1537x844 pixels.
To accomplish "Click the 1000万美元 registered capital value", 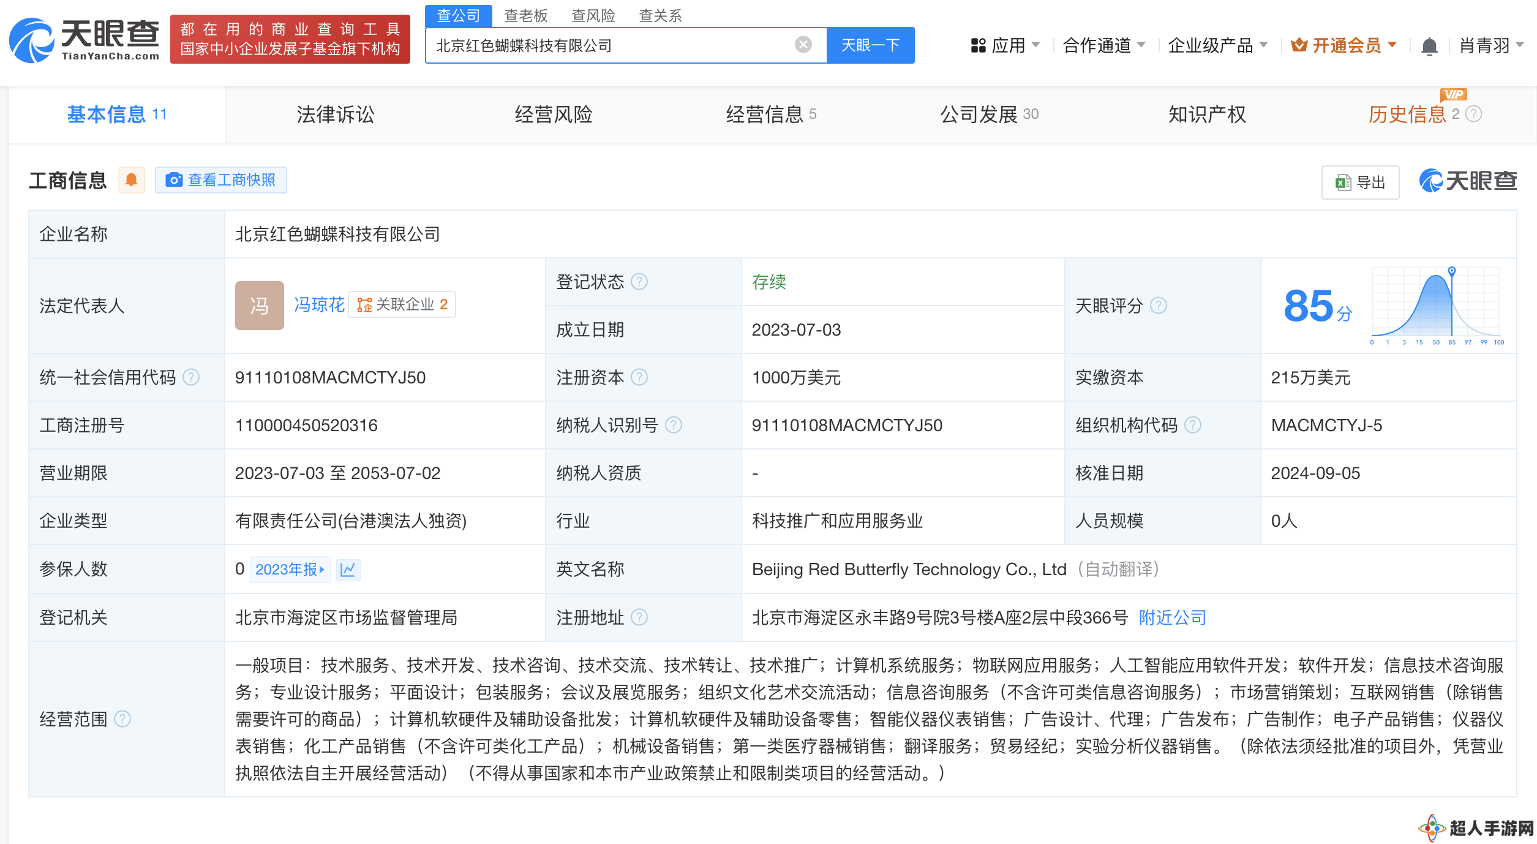I will coord(796,377).
